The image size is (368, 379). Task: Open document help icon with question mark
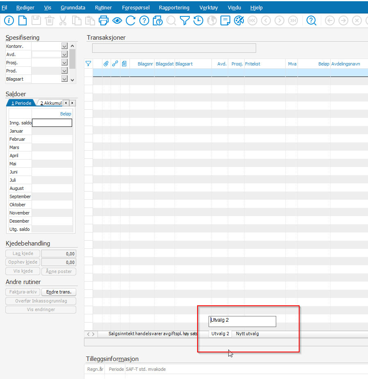[x=158, y=20]
